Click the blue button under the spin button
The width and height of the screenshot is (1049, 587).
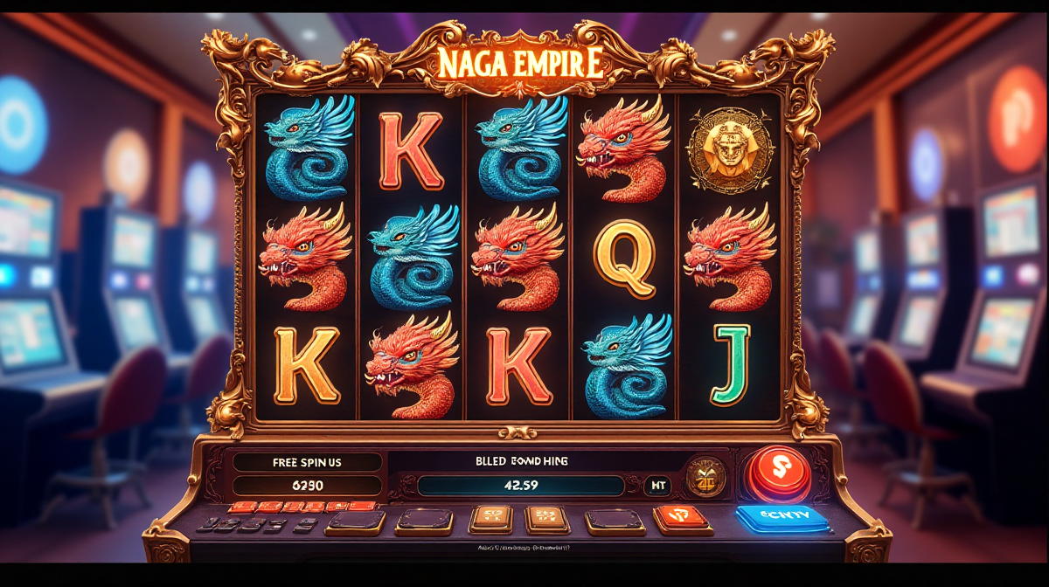coord(782,518)
